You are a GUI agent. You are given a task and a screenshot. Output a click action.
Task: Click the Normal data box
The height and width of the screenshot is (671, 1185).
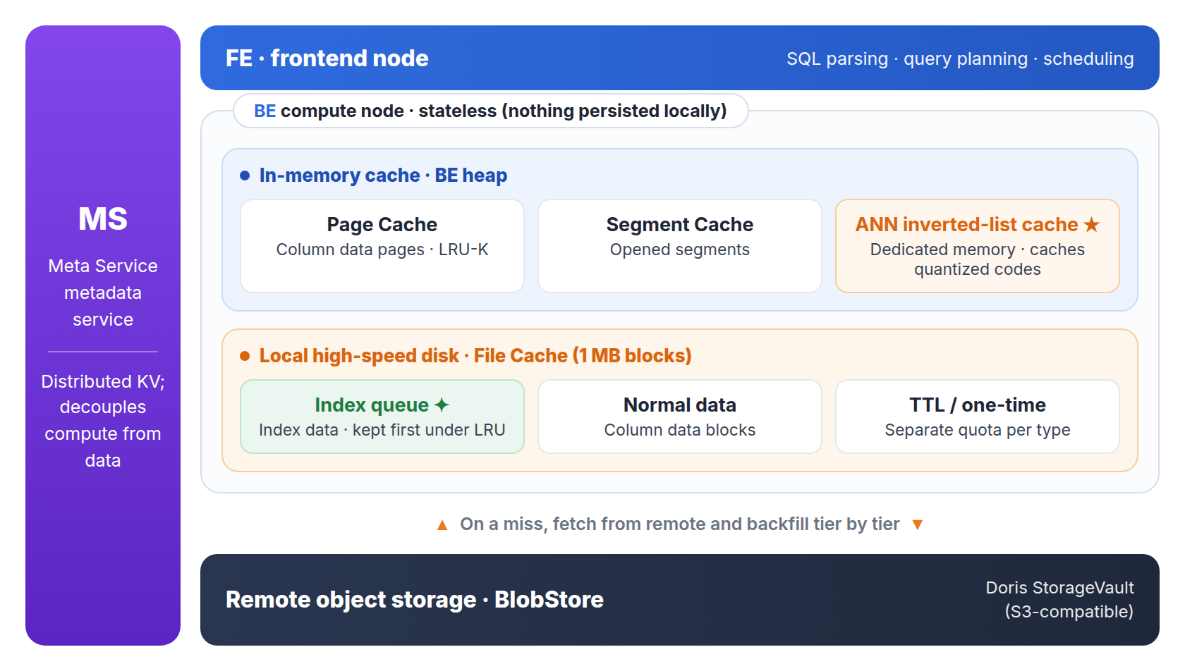tap(680, 417)
